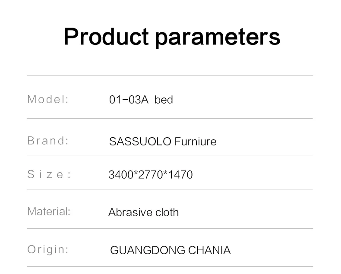The width and height of the screenshot is (341, 274).
Task: Click the SASSUOLO brand name
Action: point(135,142)
